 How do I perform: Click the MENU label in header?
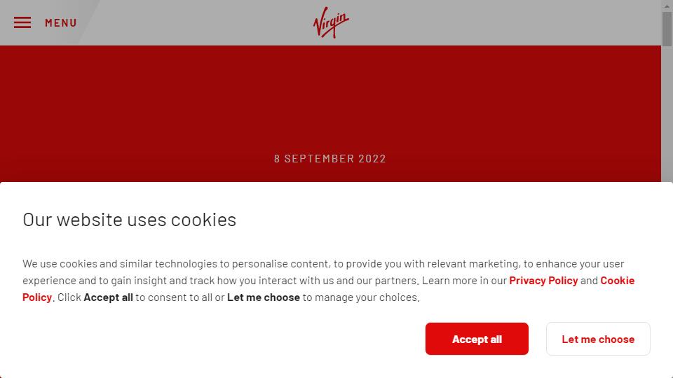pos(61,22)
